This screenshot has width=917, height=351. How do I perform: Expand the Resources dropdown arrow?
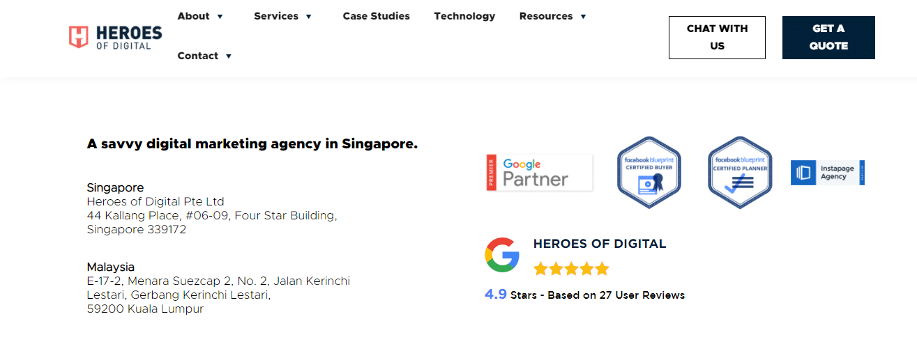coord(583,17)
